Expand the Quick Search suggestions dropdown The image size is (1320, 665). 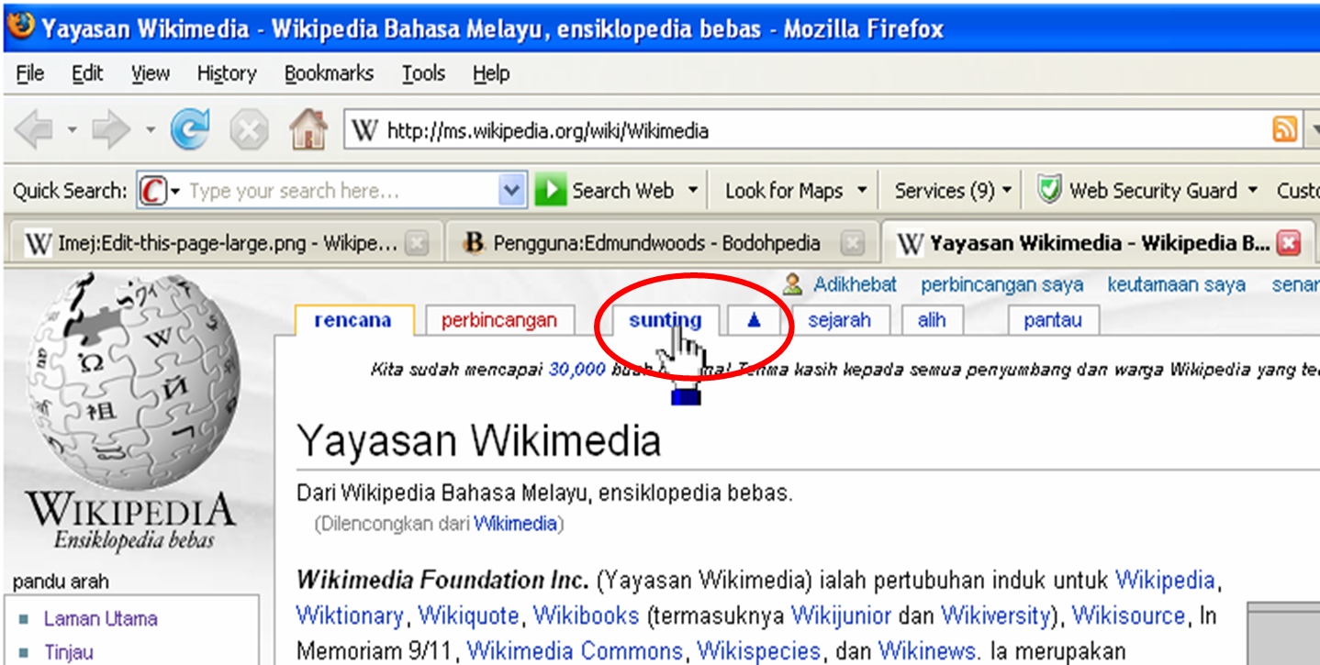point(511,191)
